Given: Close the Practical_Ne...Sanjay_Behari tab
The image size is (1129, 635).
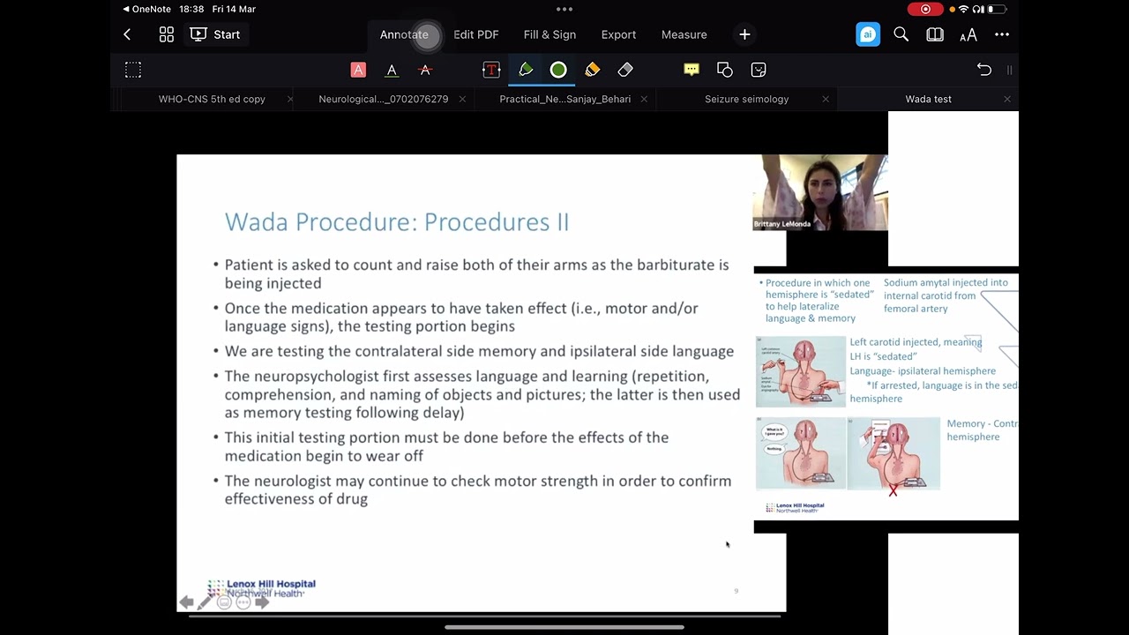Looking at the screenshot, I should pos(644,99).
